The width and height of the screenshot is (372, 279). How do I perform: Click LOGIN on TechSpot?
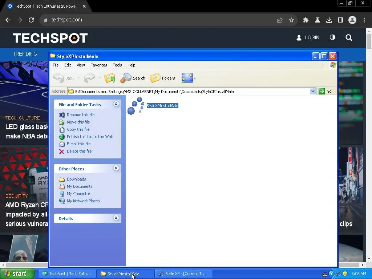308,37
